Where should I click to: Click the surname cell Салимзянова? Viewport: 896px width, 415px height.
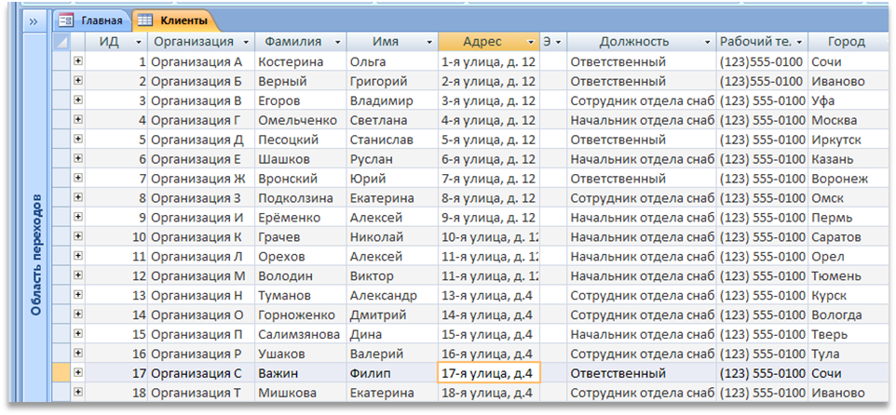[x=301, y=334]
